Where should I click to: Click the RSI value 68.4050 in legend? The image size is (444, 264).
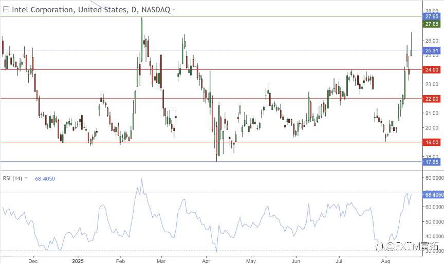tap(45, 179)
